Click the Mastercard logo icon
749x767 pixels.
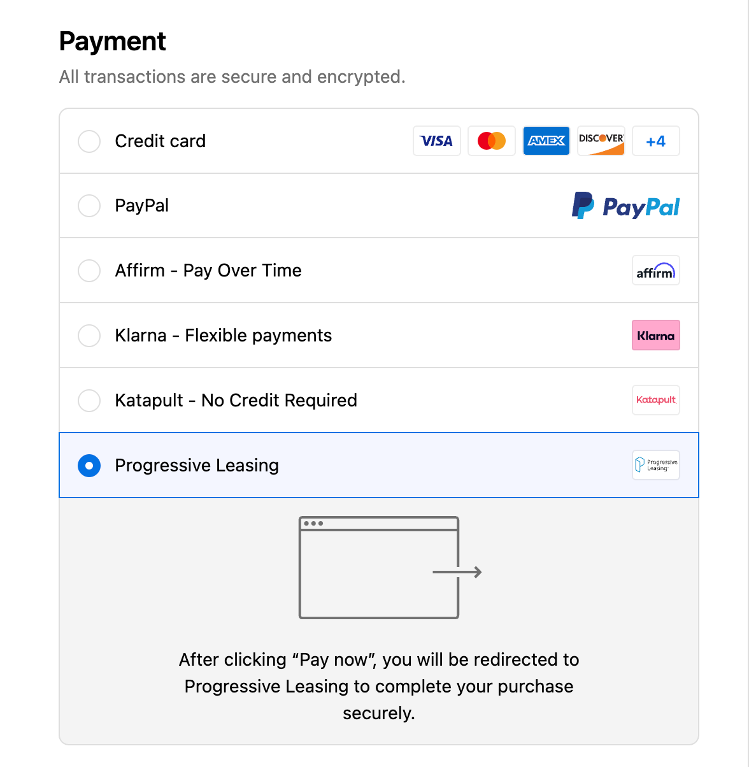click(x=492, y=141)
